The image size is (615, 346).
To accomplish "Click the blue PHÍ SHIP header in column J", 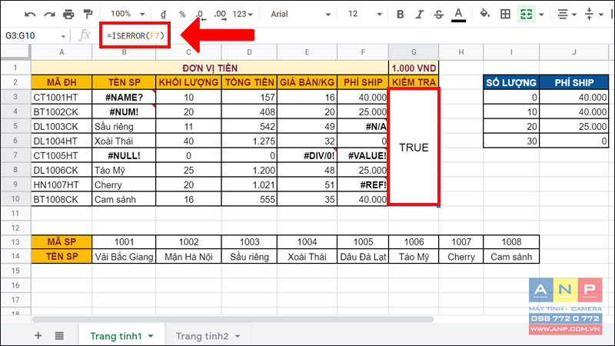I will 574,82.
